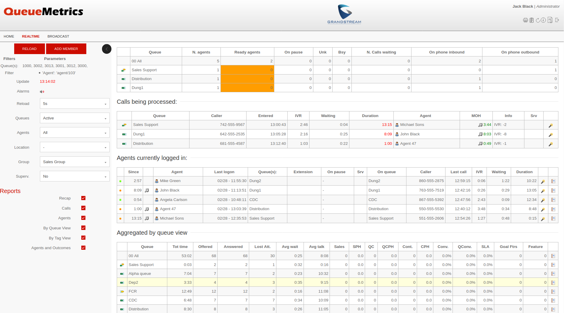
Task: Open the BROADCAST menu
Action: 58,36
